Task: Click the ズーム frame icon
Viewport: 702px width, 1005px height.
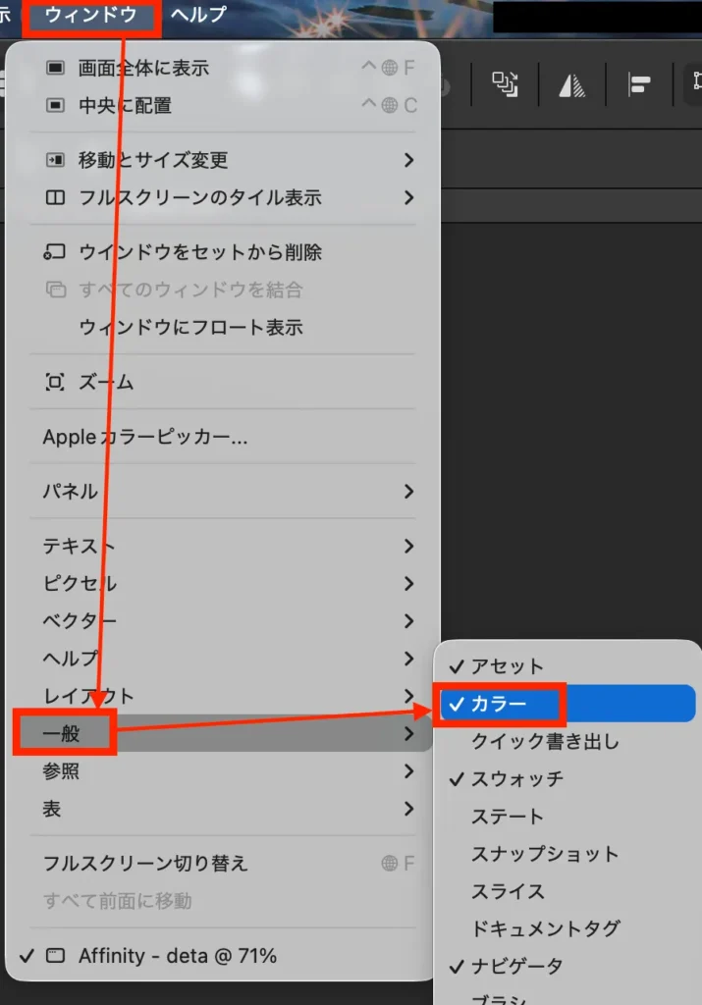Action: 55,383
